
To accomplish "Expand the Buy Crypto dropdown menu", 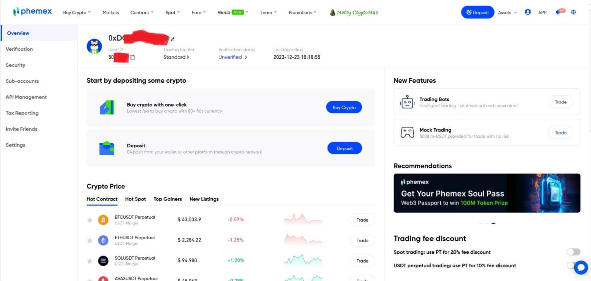I will click(77, 13).
